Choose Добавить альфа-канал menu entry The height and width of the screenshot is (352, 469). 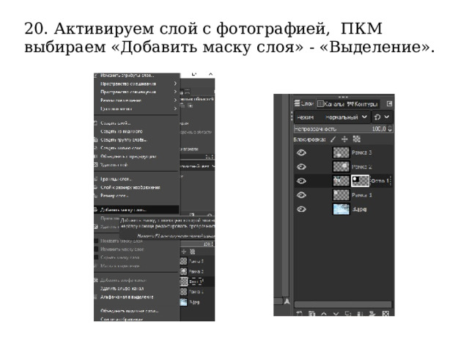[x=137, y=280]
